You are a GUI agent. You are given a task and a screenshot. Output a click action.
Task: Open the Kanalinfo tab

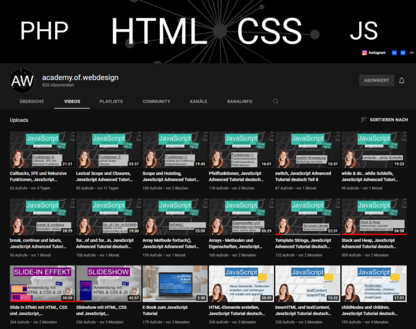pos(239,101)
